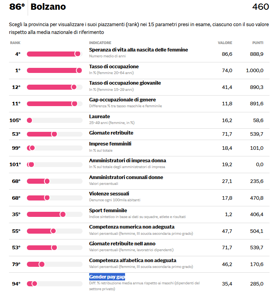This screenshot has height=298, width=275.
Task: Click the PUNTI column header
Action: [x=257, y=43]
